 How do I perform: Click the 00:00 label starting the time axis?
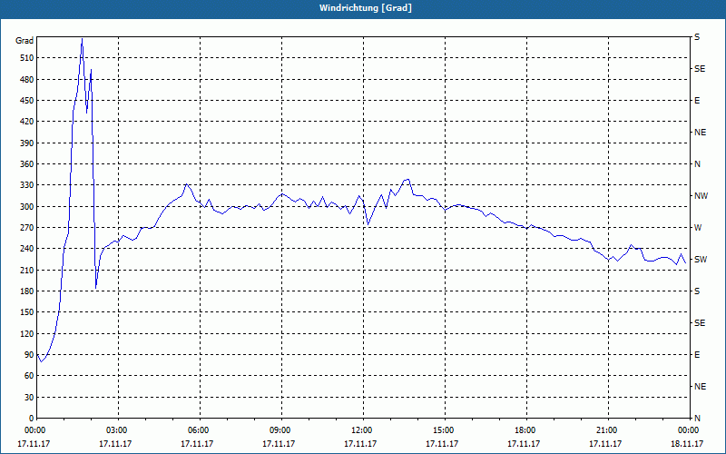point(36,430)
